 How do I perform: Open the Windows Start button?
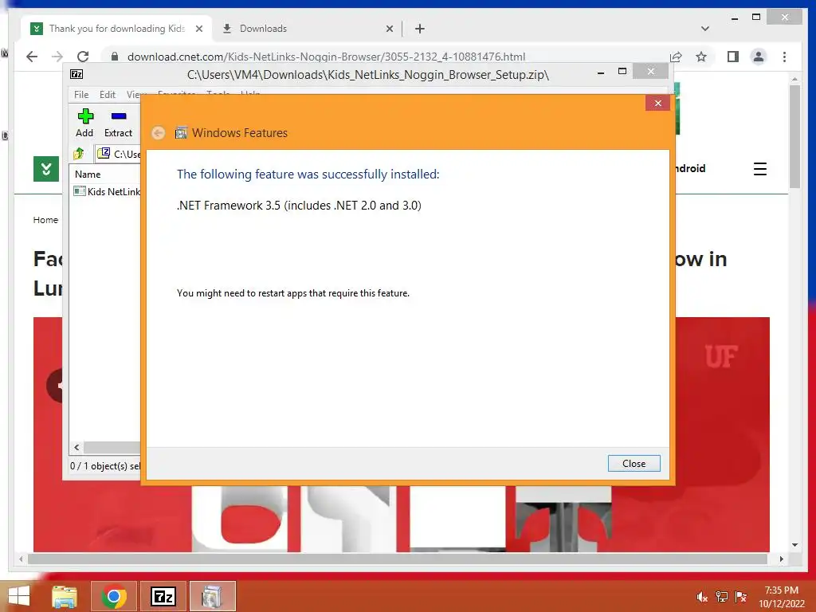[19, 596]
